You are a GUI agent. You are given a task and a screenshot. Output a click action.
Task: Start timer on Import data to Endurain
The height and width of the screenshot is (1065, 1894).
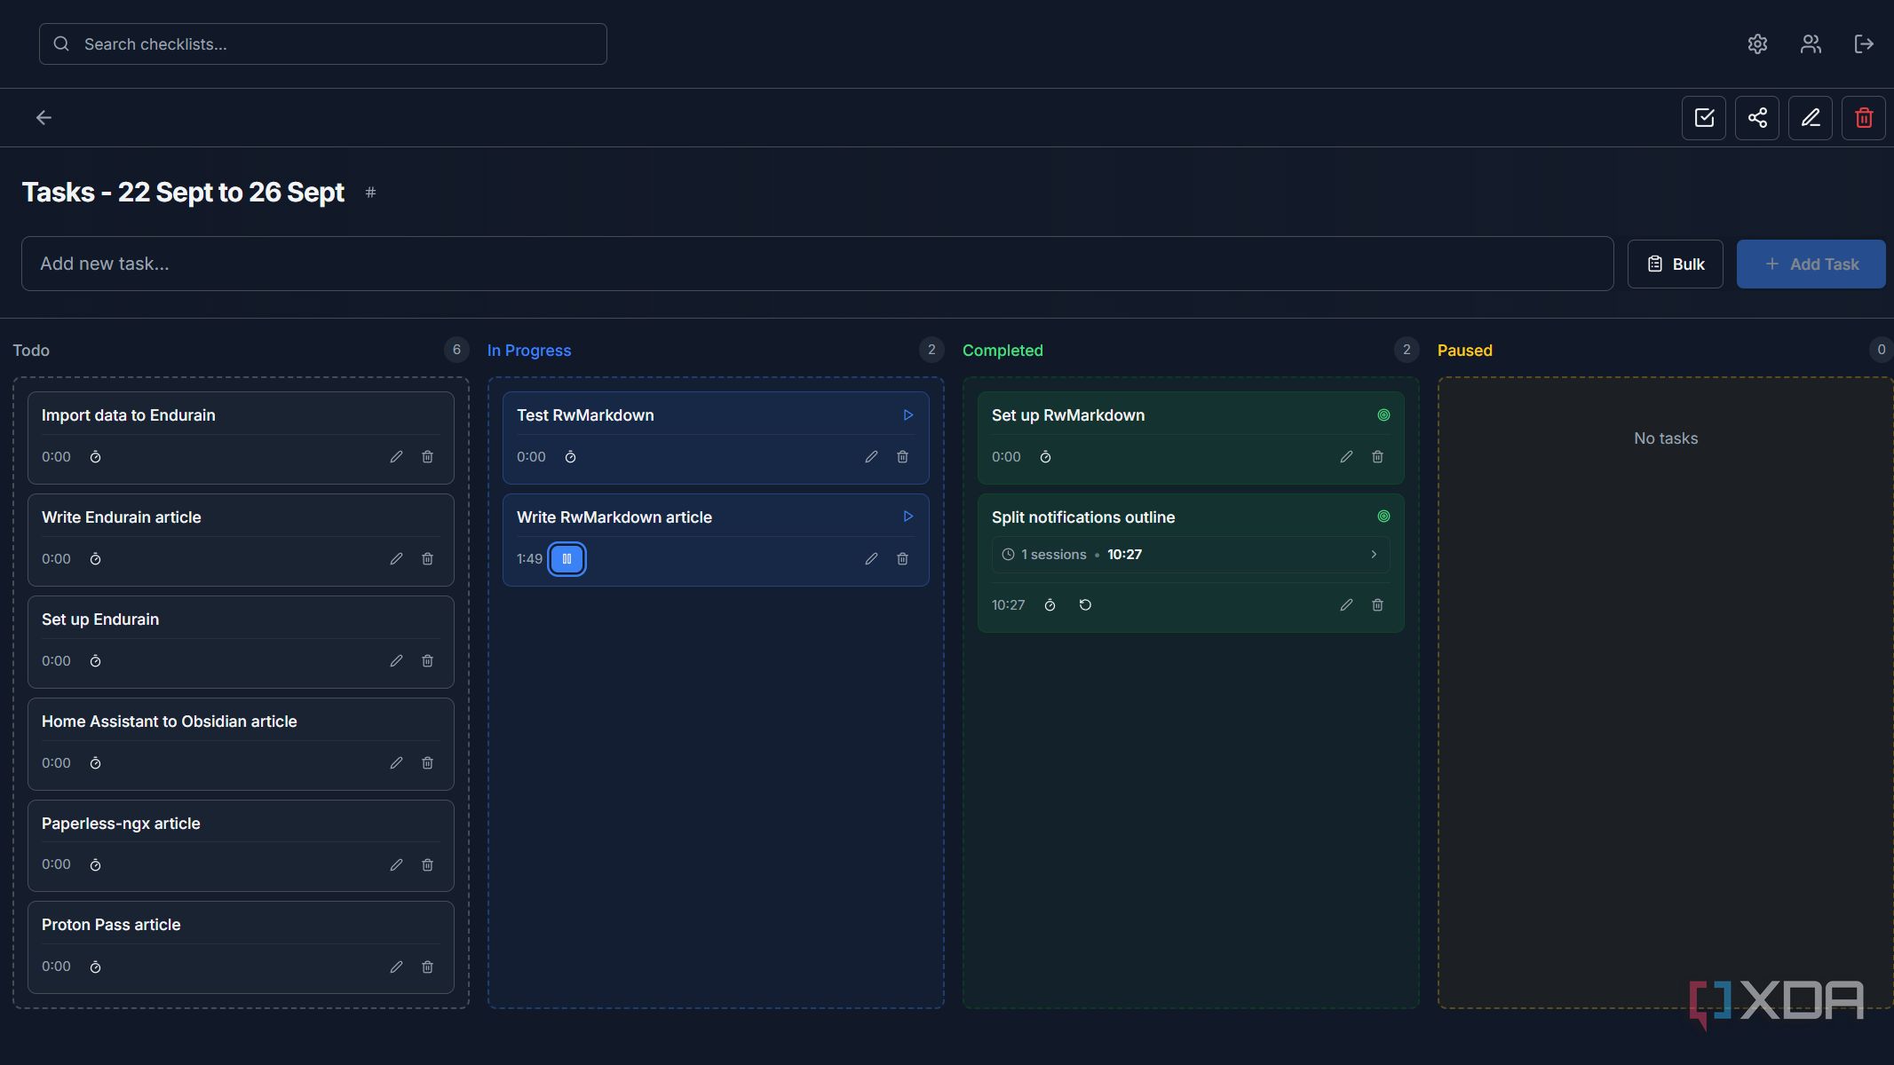[x=96, y=457]
